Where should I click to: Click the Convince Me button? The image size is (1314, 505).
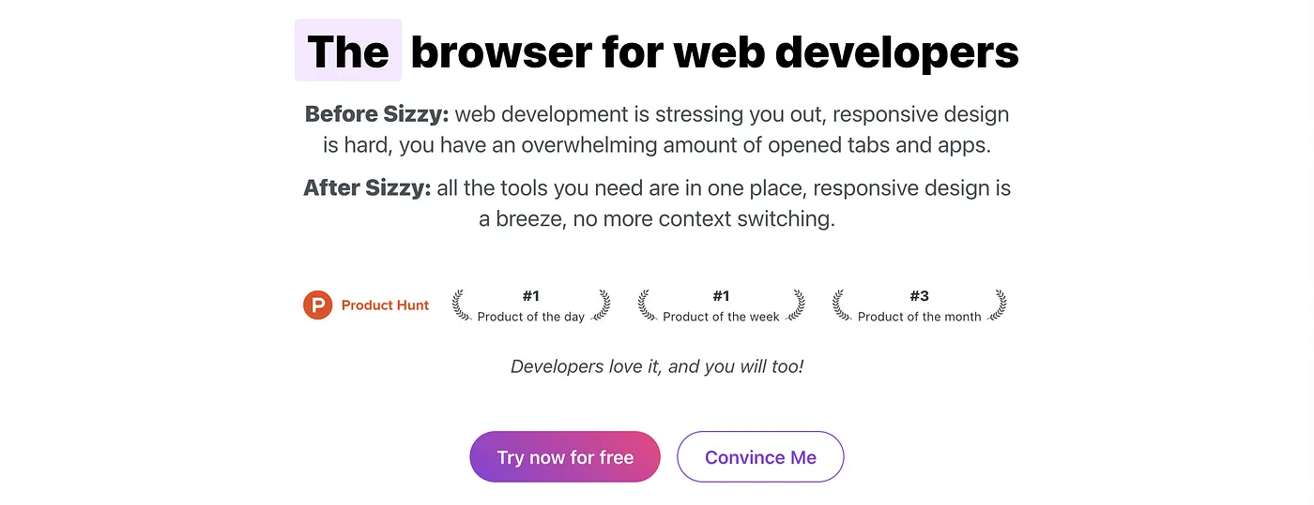(x=760, y=457)
